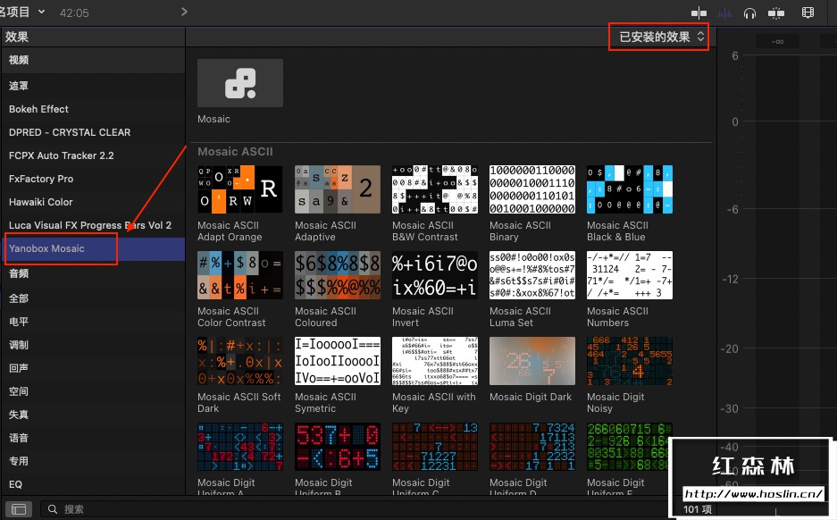Select DPRED - CRYSTAL CLEAR category
The image size is (837, 520).
tap(92, 132)
